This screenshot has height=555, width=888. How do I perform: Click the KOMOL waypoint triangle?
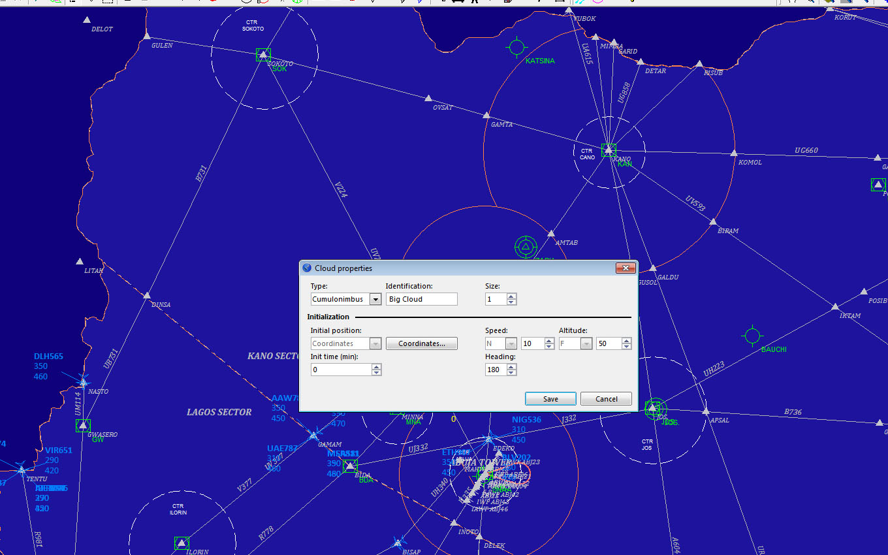[734, 152]
